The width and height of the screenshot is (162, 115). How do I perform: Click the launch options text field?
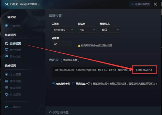(105, 71)
